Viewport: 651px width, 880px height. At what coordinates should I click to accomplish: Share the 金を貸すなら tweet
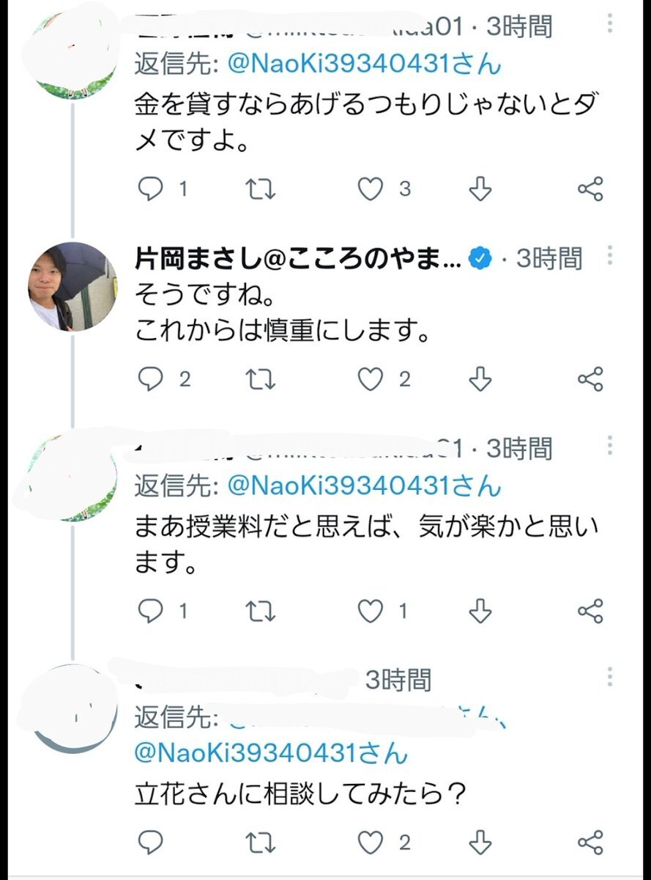590,190
